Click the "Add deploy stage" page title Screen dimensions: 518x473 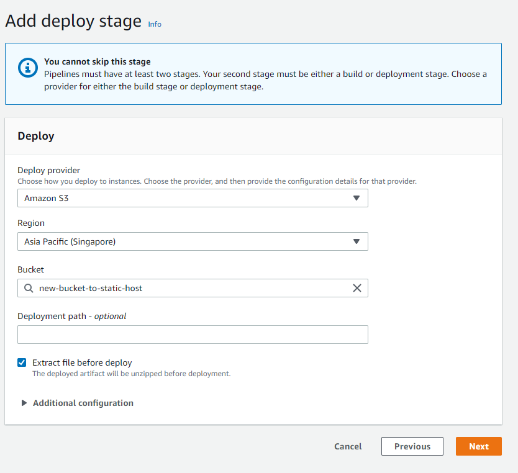[x=73, y=21]
